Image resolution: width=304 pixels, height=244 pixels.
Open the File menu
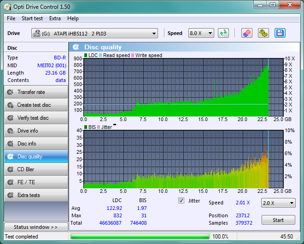pos(11,18)
